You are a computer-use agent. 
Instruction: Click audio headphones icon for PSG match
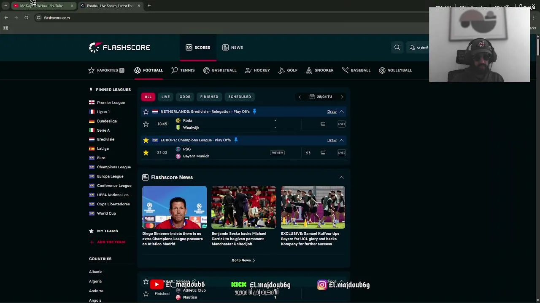point(308,153)
